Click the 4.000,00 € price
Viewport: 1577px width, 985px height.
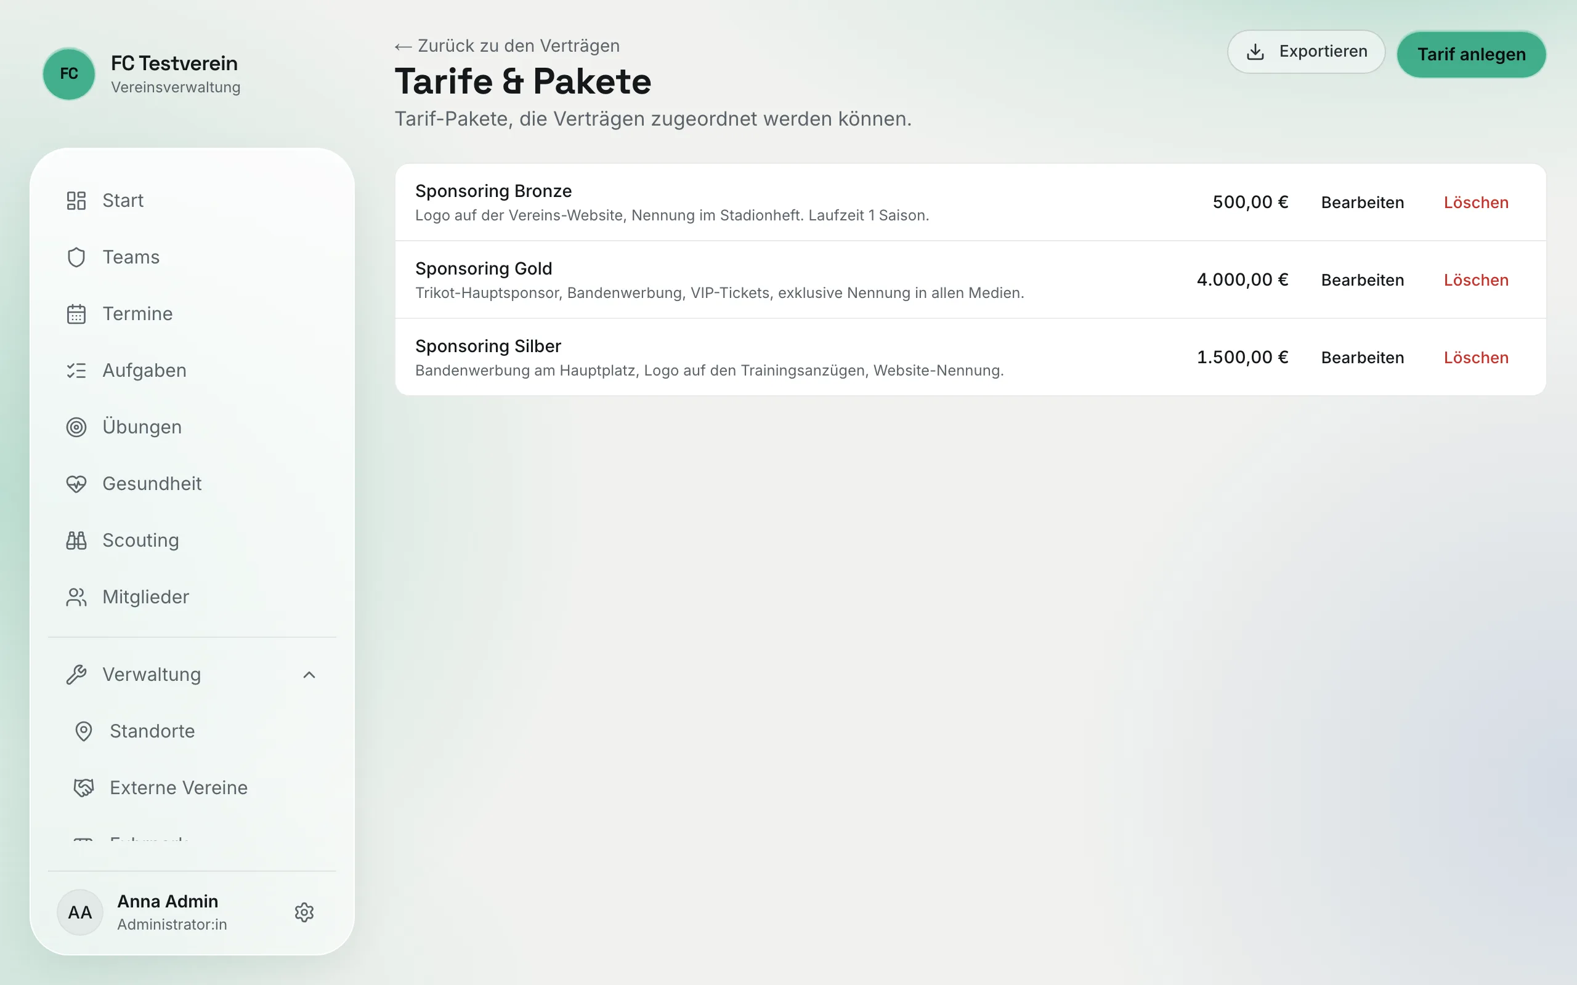(x=1242, y=279)
